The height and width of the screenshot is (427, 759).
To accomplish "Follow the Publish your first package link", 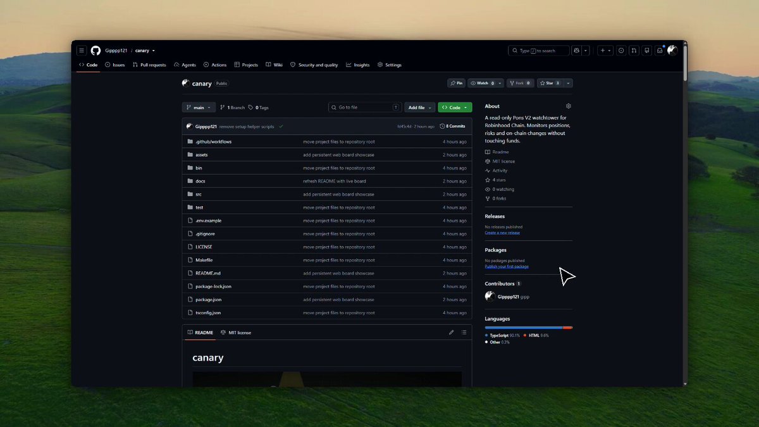I will (x=507, y=266).
